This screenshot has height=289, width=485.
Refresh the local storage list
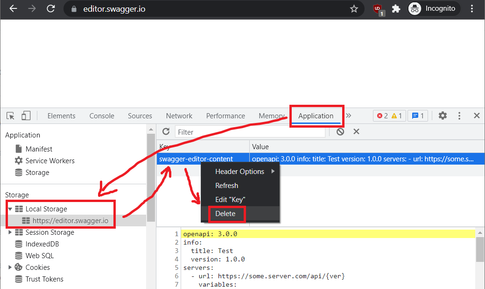click(x=166, y=131)
